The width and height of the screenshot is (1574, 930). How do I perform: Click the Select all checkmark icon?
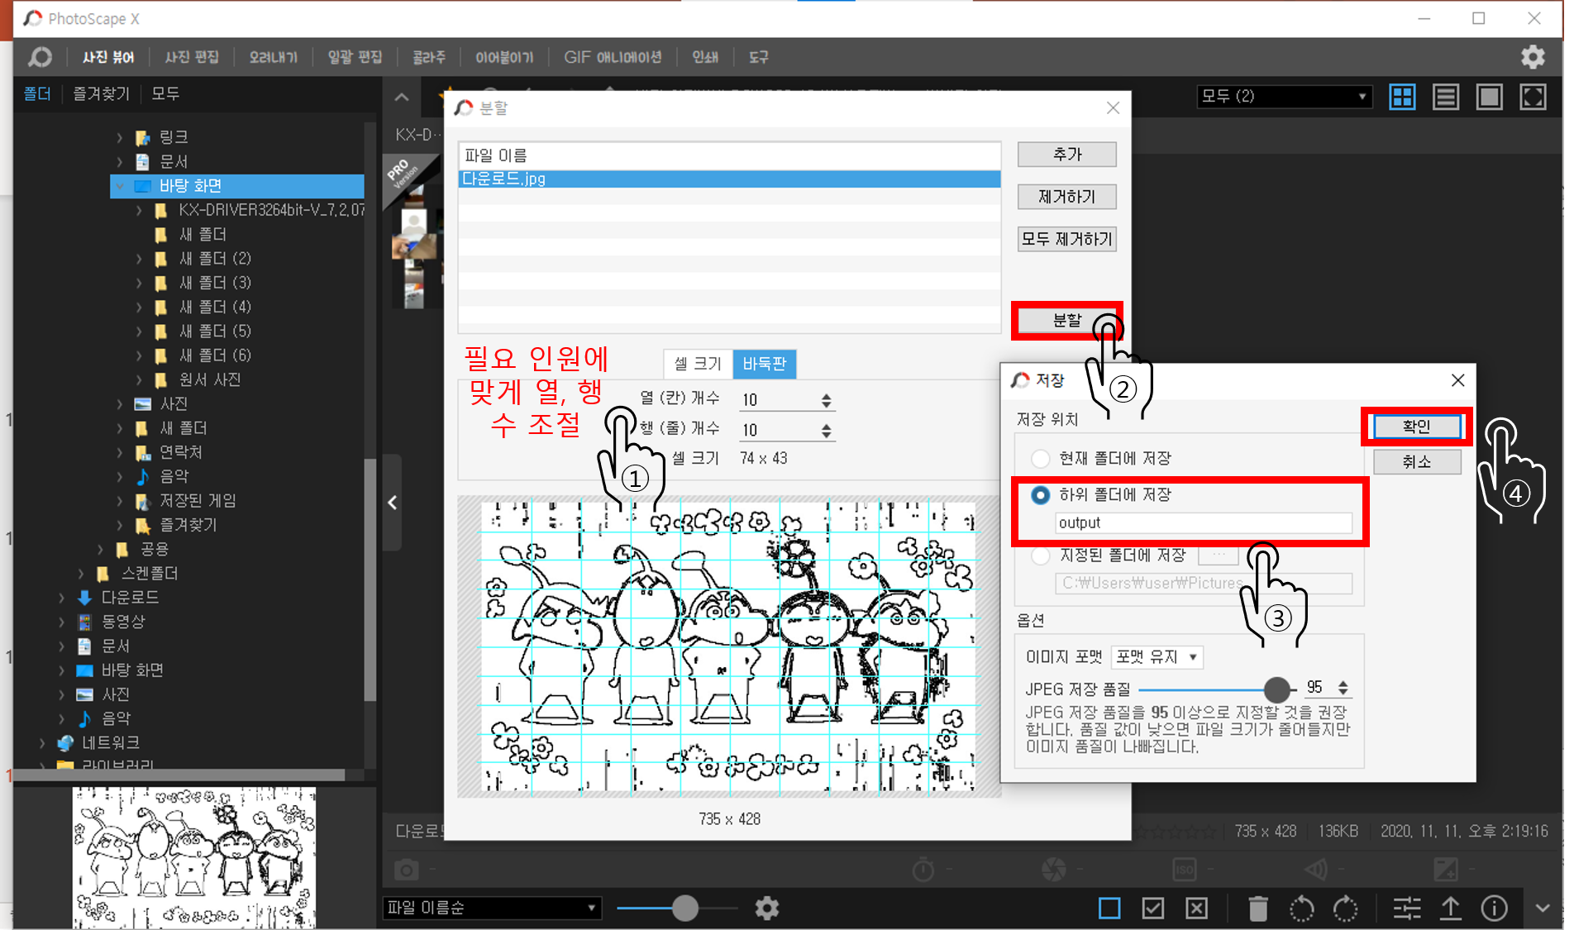[1153, 909]
